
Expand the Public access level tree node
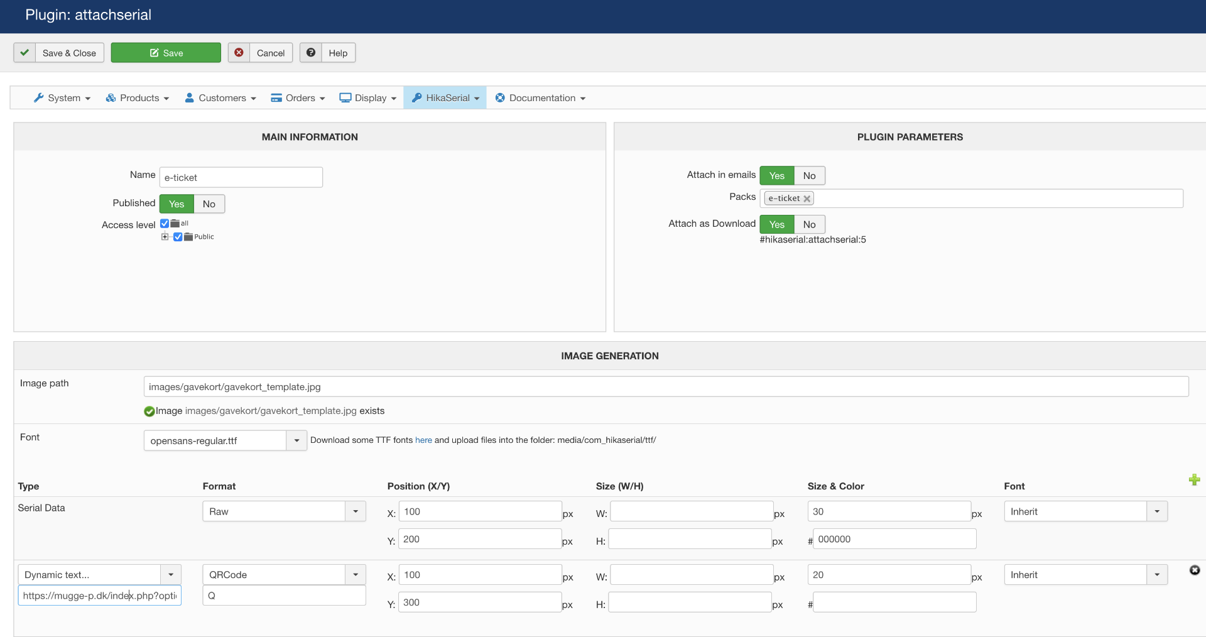pyautogui.click(x=165, y=237)
